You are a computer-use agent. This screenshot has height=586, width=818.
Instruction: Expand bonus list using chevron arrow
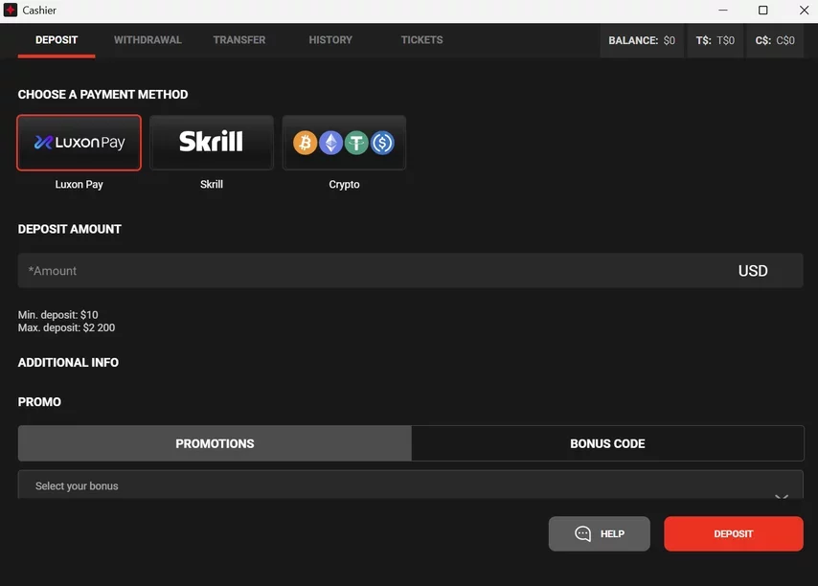(x=781, y=495)
